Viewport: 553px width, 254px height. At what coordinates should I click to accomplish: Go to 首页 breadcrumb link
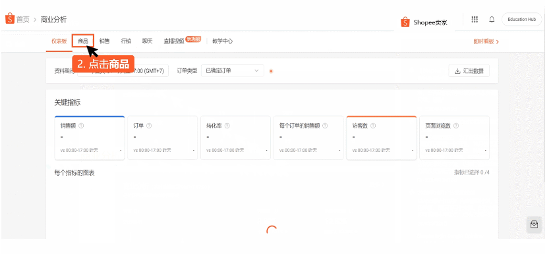(23, 19)
